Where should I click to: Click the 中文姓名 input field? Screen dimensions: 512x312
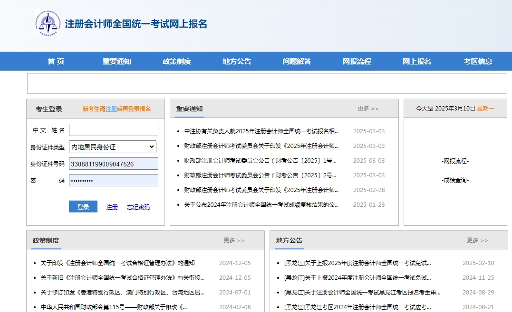coord(113,129)
